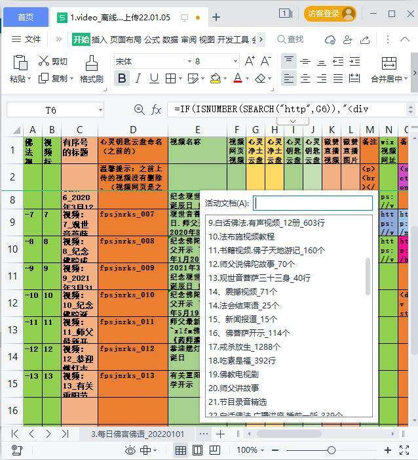Expand the formula bar chevron
The image size is (418, 460).
(x=293, y=121)
